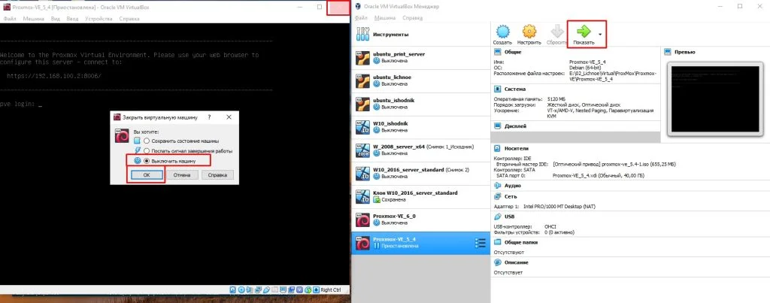Maximize the VirtualBox Manager window
Image resolution: width=770 pixels, height=303 pixels.
click(740, 6)
